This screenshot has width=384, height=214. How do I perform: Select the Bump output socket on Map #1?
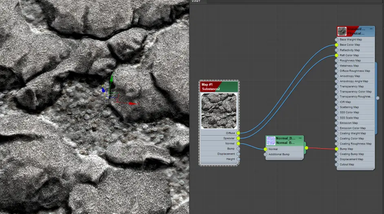(238, 149)
